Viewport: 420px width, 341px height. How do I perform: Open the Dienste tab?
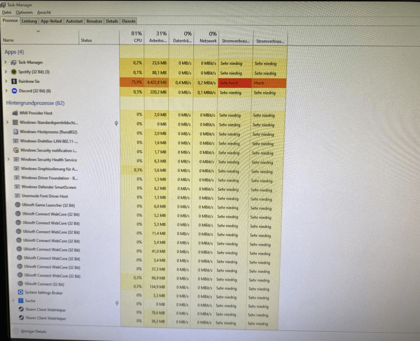click(128, 21)
